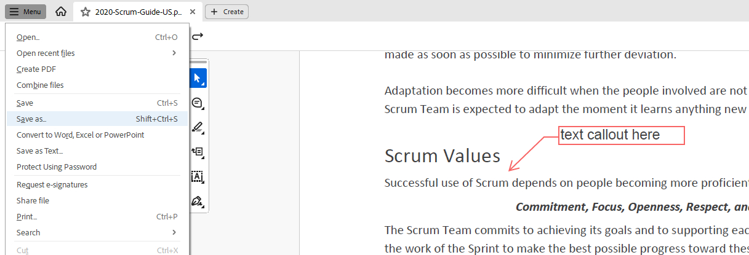Select the insert text box tool
749x255 pixels.
click(x=198, y=152)
